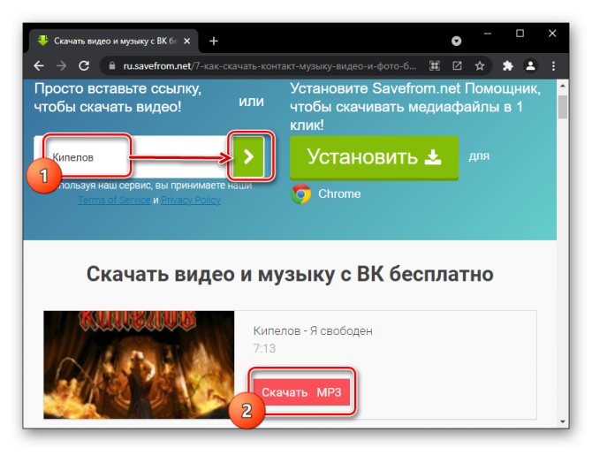This screenshot has height=455, width=592.
Task: Click the track duration 7:13
Action: coord(264,348)
